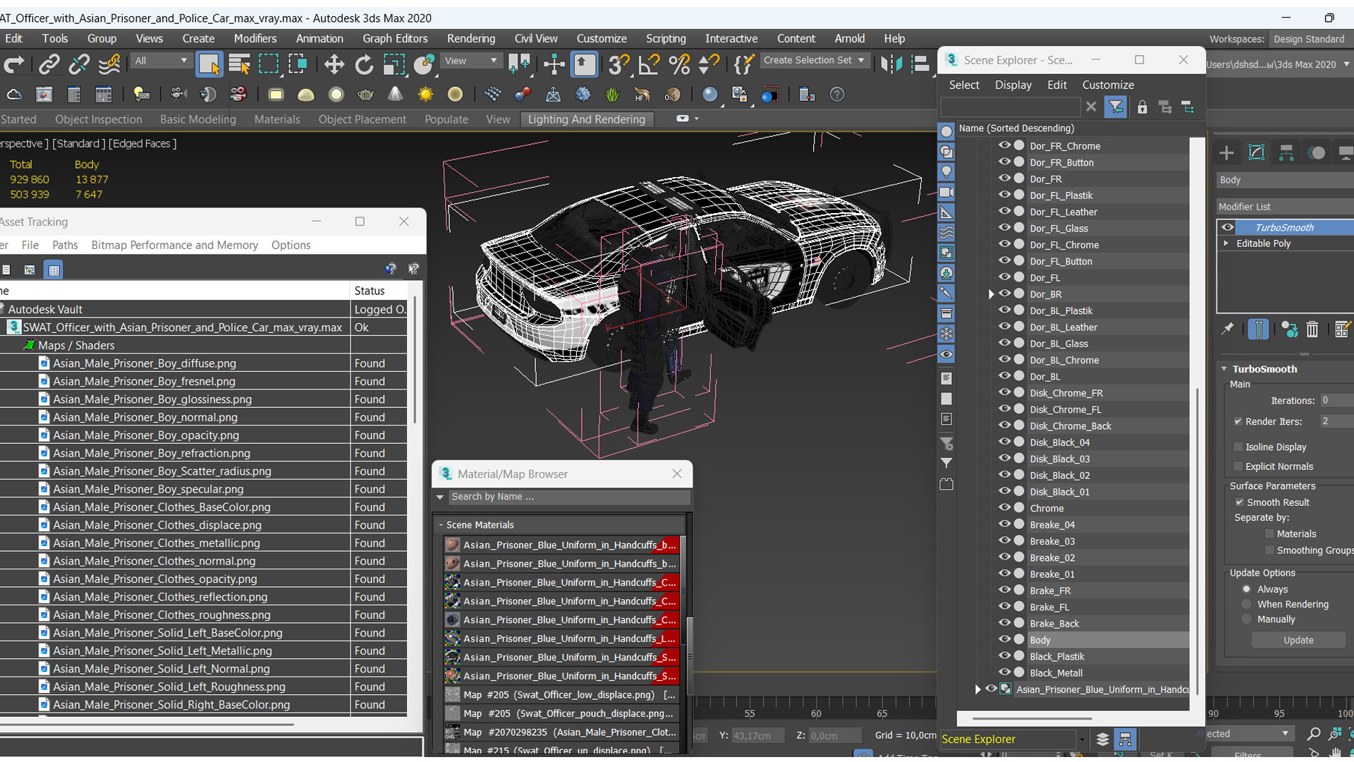Open the Scripting menu
Image resolution: width=1354 pixels, height=762 pixels.
point(665,39)
